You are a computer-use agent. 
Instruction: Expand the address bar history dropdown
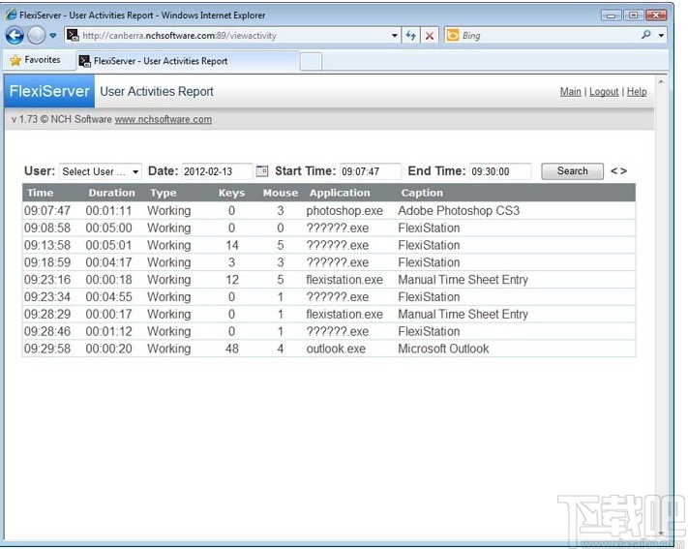click(x=395, y=36)
